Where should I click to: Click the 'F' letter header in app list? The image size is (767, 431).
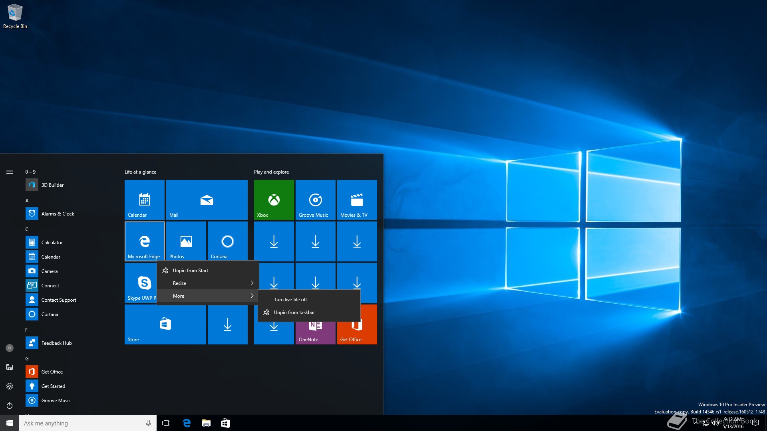27,330
